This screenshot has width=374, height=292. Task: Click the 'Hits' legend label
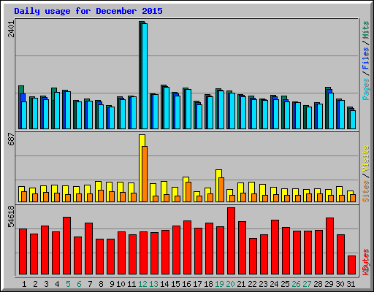366,30
